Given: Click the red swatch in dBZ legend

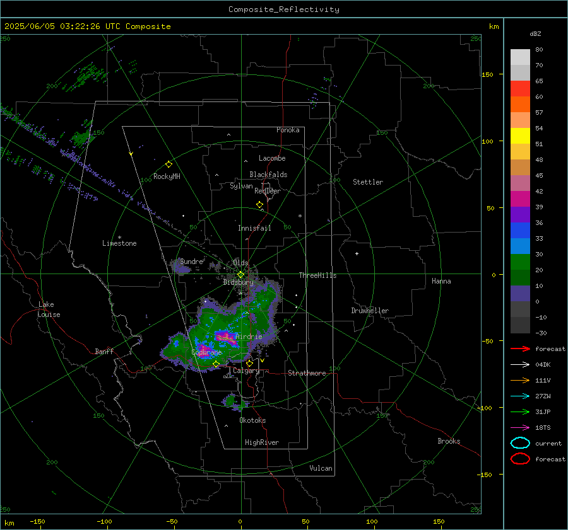Looking at the screenshot, I should [x=520, y=88].
